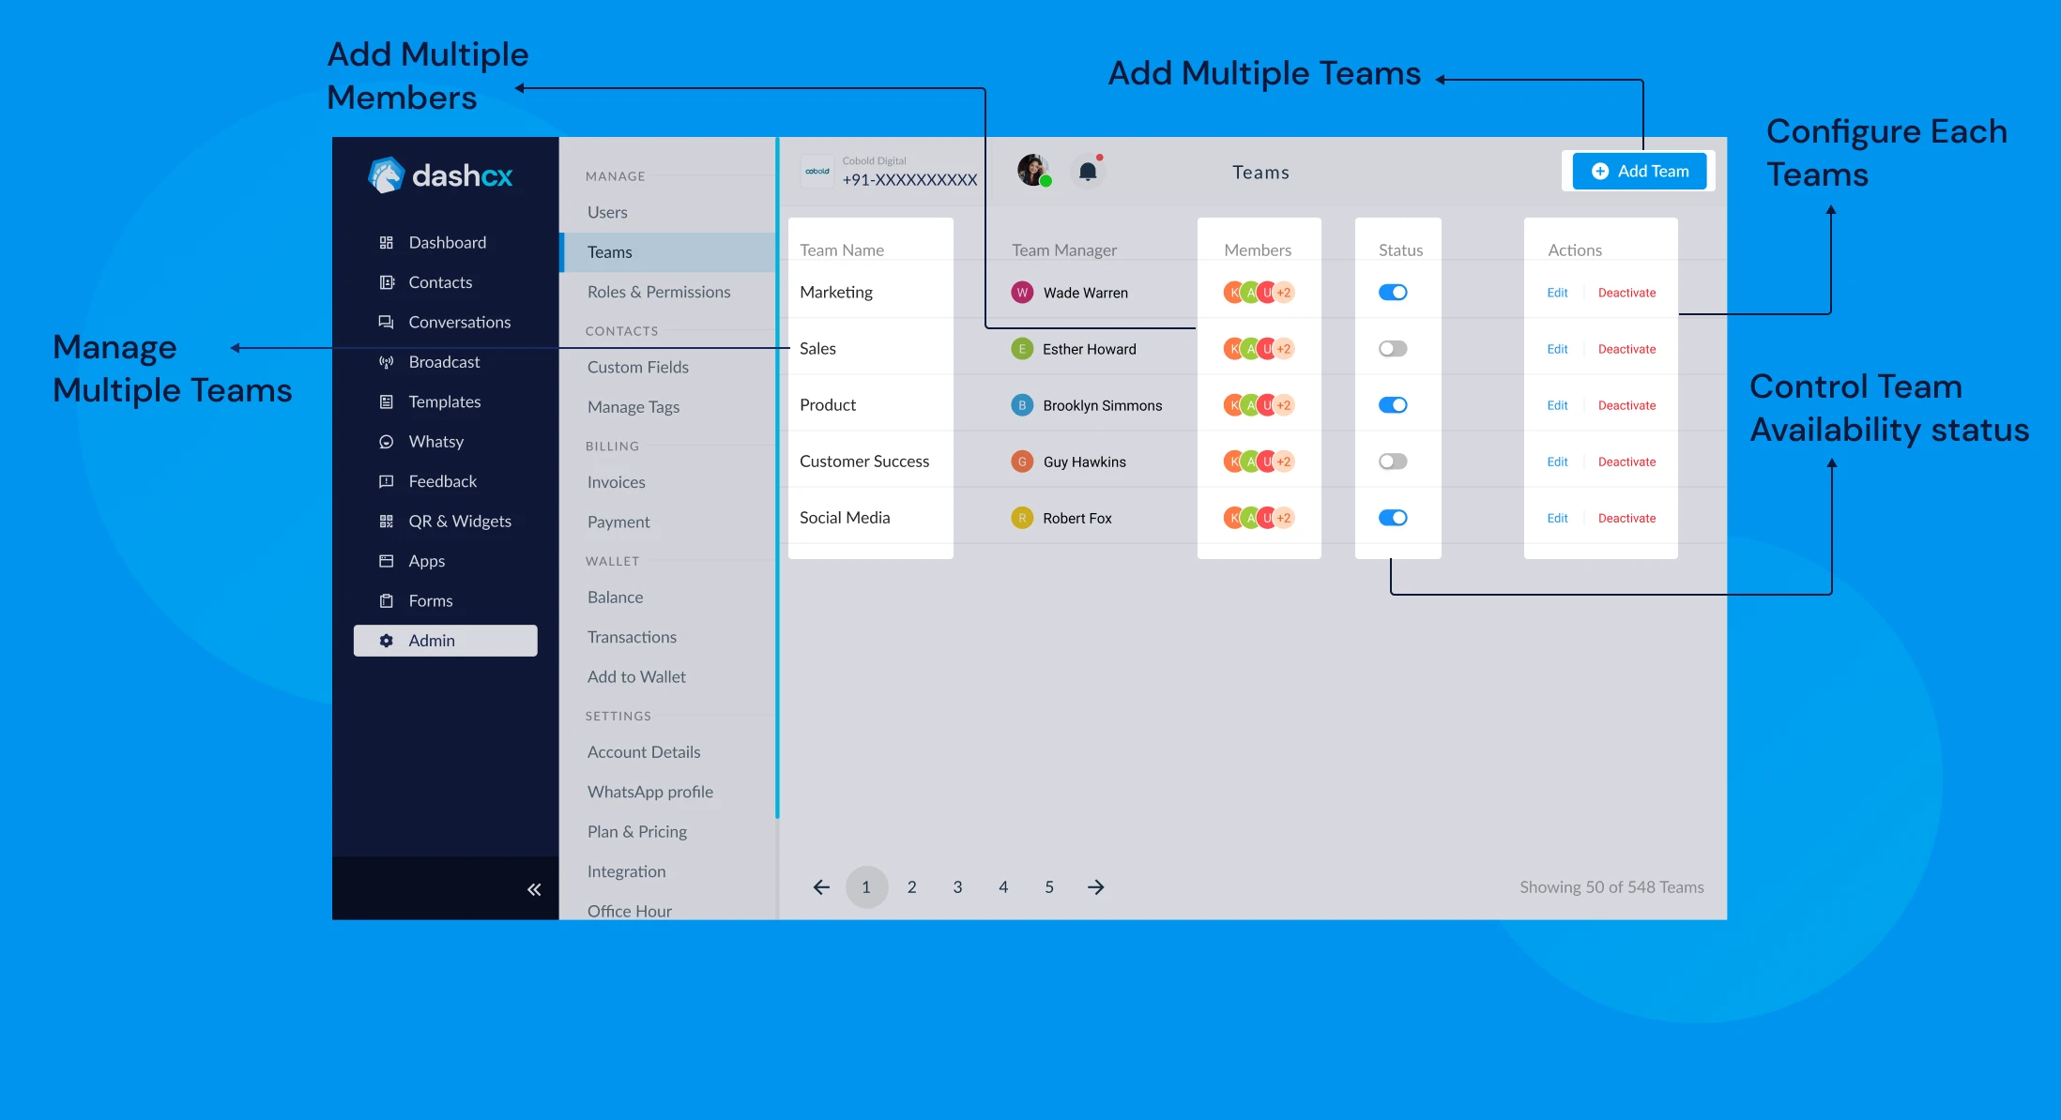Click the Dashboard icon in sidebar

[388, 241]
